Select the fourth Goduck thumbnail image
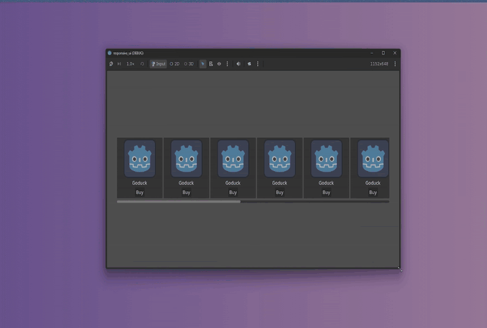 tap(279, 159)
